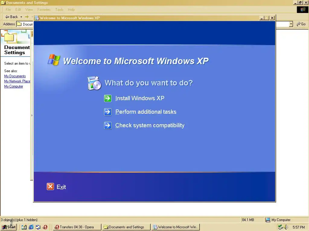This screenshot has width=309, height=231.
Task: Open the Help menu in Explorer
Action: coord(71,9)
